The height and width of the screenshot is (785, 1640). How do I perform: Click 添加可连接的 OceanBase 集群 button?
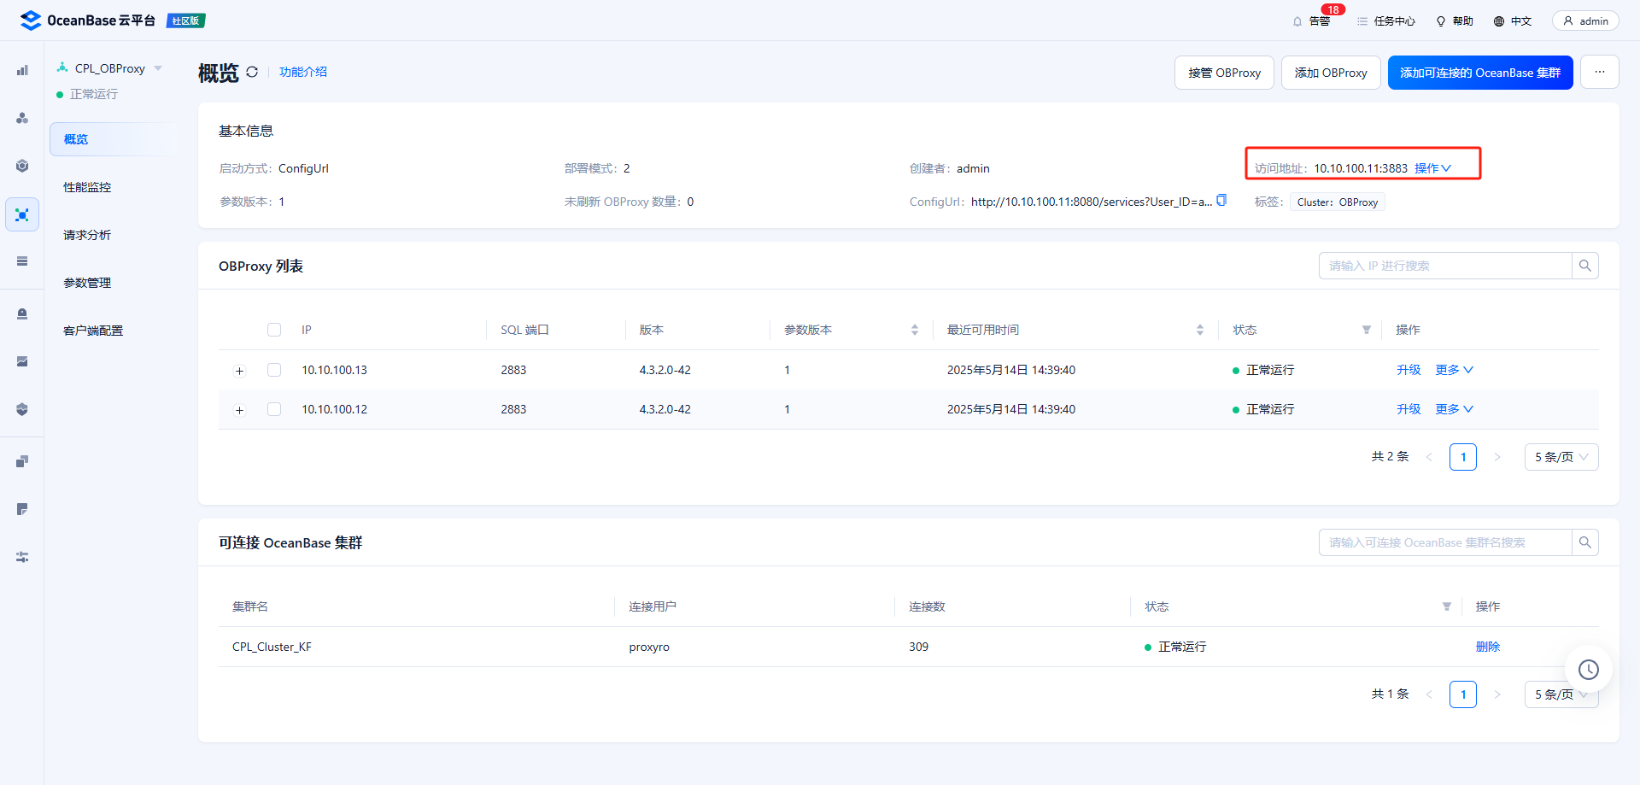coord(1480,73)
